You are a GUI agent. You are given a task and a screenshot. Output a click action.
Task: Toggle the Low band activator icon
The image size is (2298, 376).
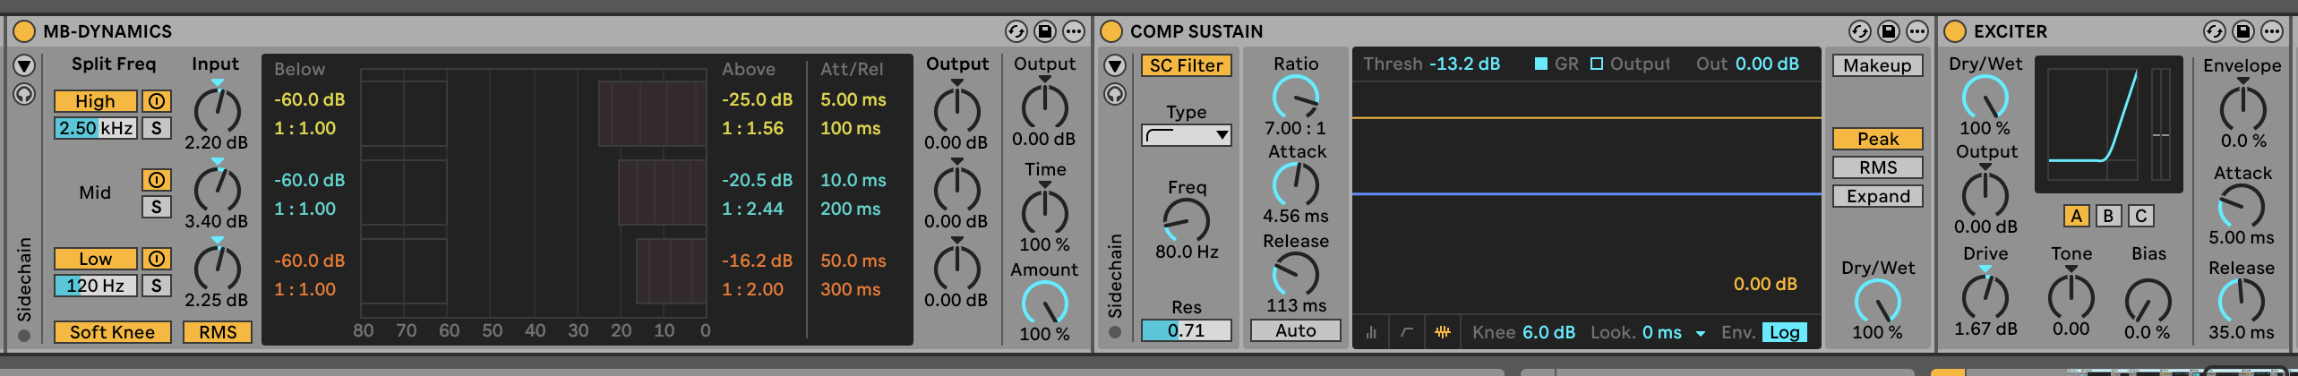(x=157, y=259)
